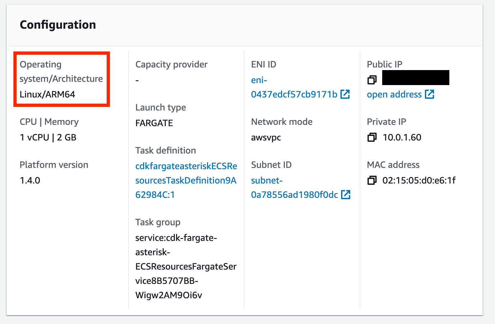Open the eni-0437edcf57cb9171b link

[294, 94]
